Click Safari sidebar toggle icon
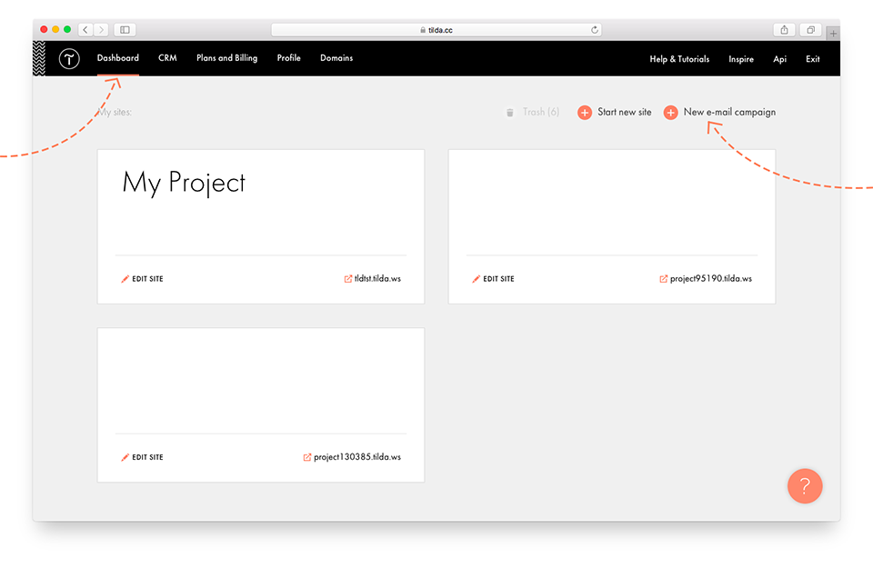873x568 pixels. 125,30
